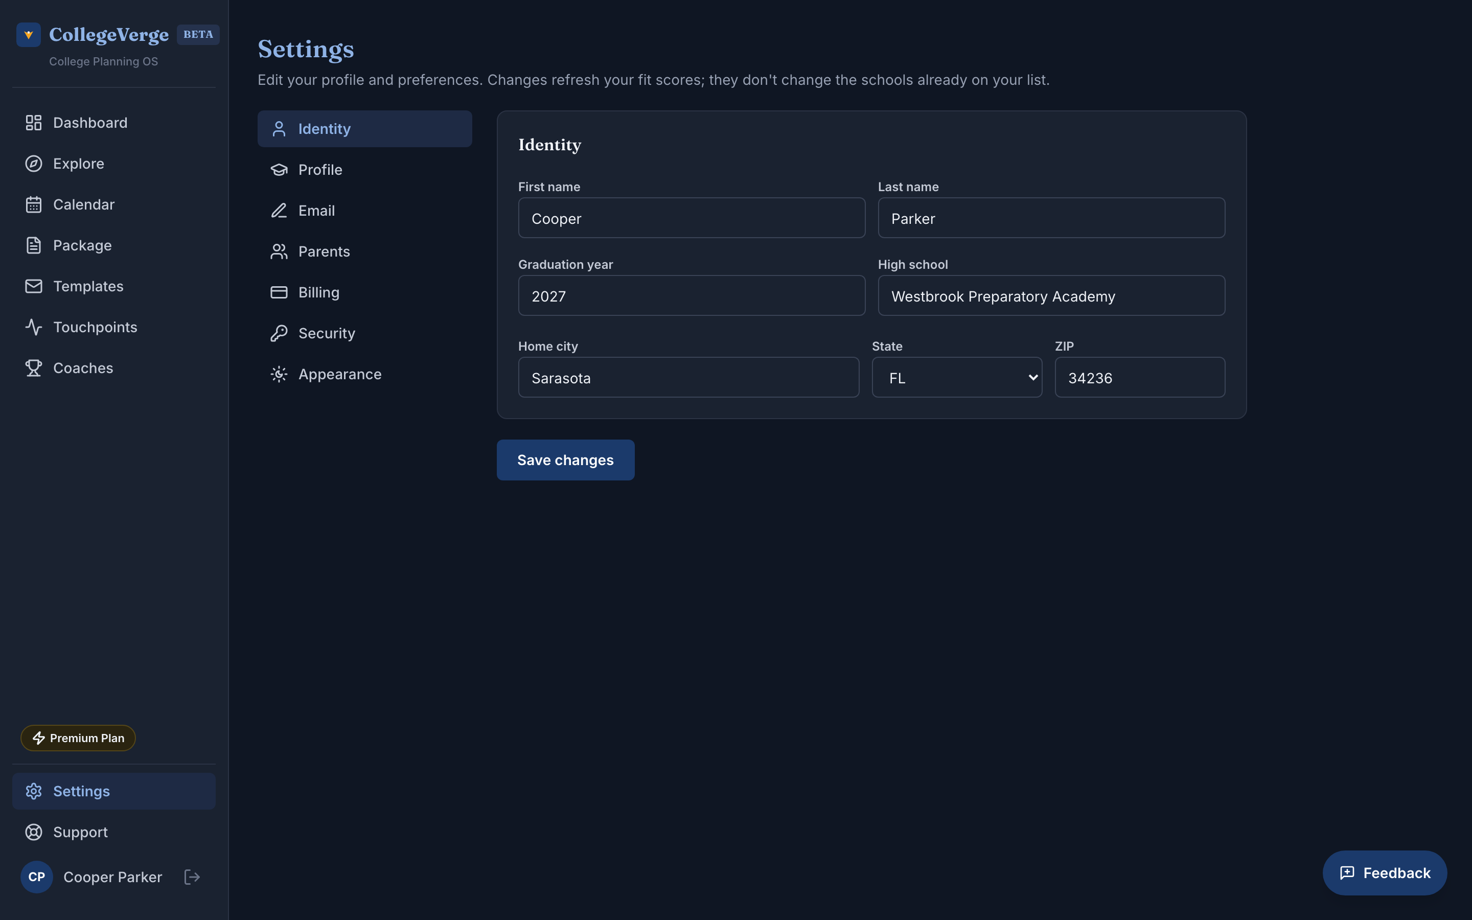Focus the First name field

point(692,218)
